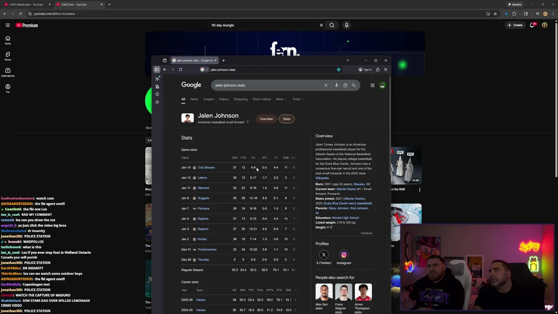Screen dimensions: 558x314
Task: Open Jalen Johnson's Instagram profile
Action: click(x=344, y=257)
